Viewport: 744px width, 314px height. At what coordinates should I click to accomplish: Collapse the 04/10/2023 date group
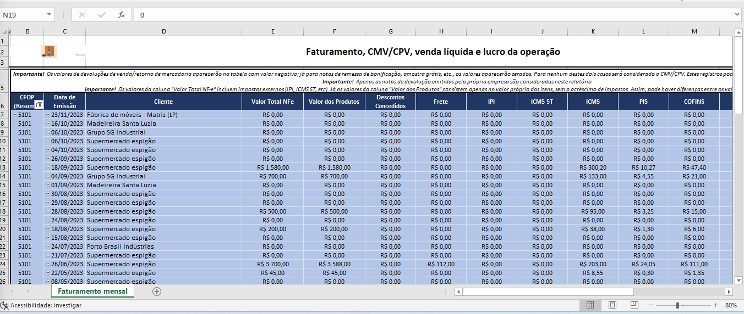[x=48, y=150]
